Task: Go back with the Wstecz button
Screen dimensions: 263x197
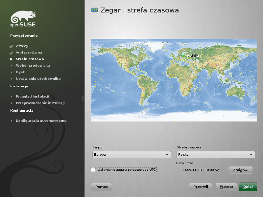Action: click(x=226, y=187)
